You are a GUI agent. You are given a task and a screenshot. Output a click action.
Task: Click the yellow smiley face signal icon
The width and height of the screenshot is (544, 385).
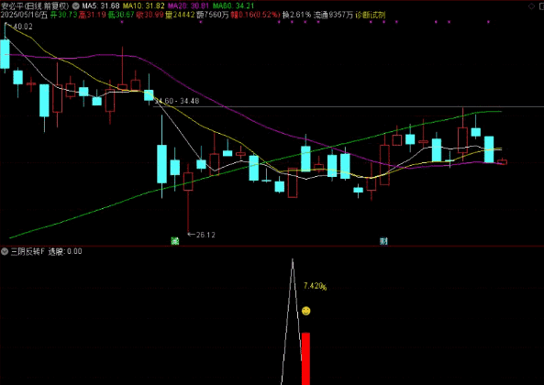coord(305,311)
